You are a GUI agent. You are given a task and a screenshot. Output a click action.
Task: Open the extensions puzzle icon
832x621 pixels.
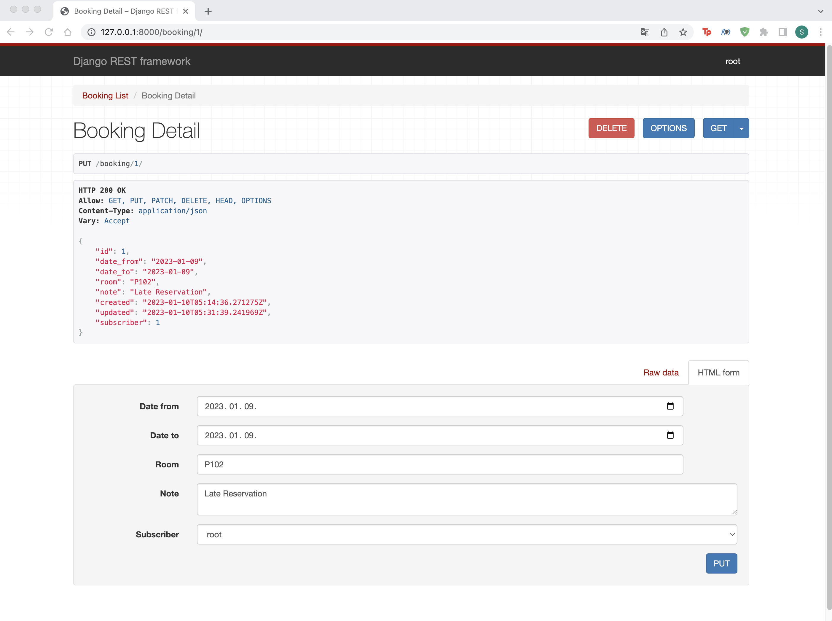pyautogui.click(x=764, y=32)
